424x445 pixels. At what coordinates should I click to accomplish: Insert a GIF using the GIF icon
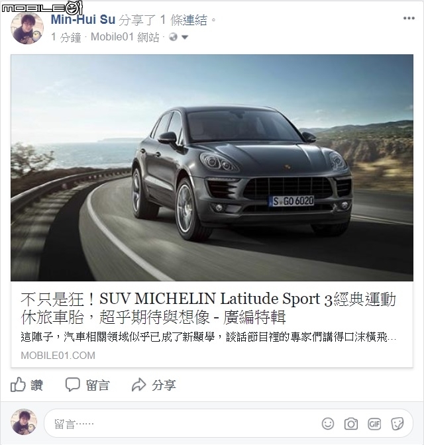click(x=374, y=424)
